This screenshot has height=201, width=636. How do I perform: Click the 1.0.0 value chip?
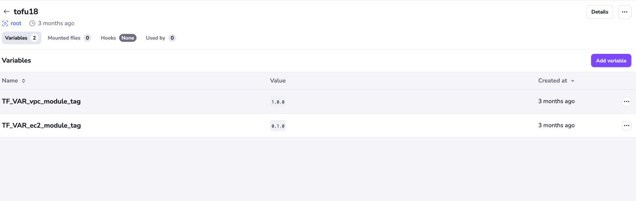click(x=278, y=102)
